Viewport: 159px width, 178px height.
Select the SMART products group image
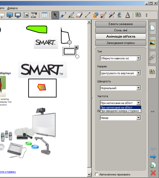(x=28, y=133)
